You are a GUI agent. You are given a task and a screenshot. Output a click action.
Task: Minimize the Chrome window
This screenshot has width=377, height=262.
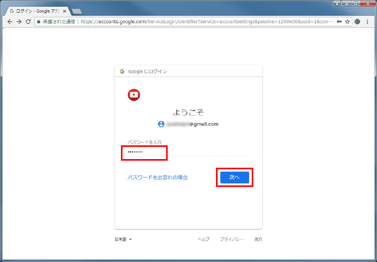click(x=347, y=4)
